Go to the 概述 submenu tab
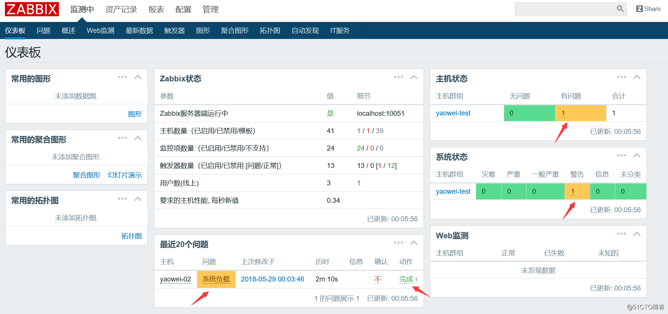This screenshot has height=314, width=668. point(69,31)
